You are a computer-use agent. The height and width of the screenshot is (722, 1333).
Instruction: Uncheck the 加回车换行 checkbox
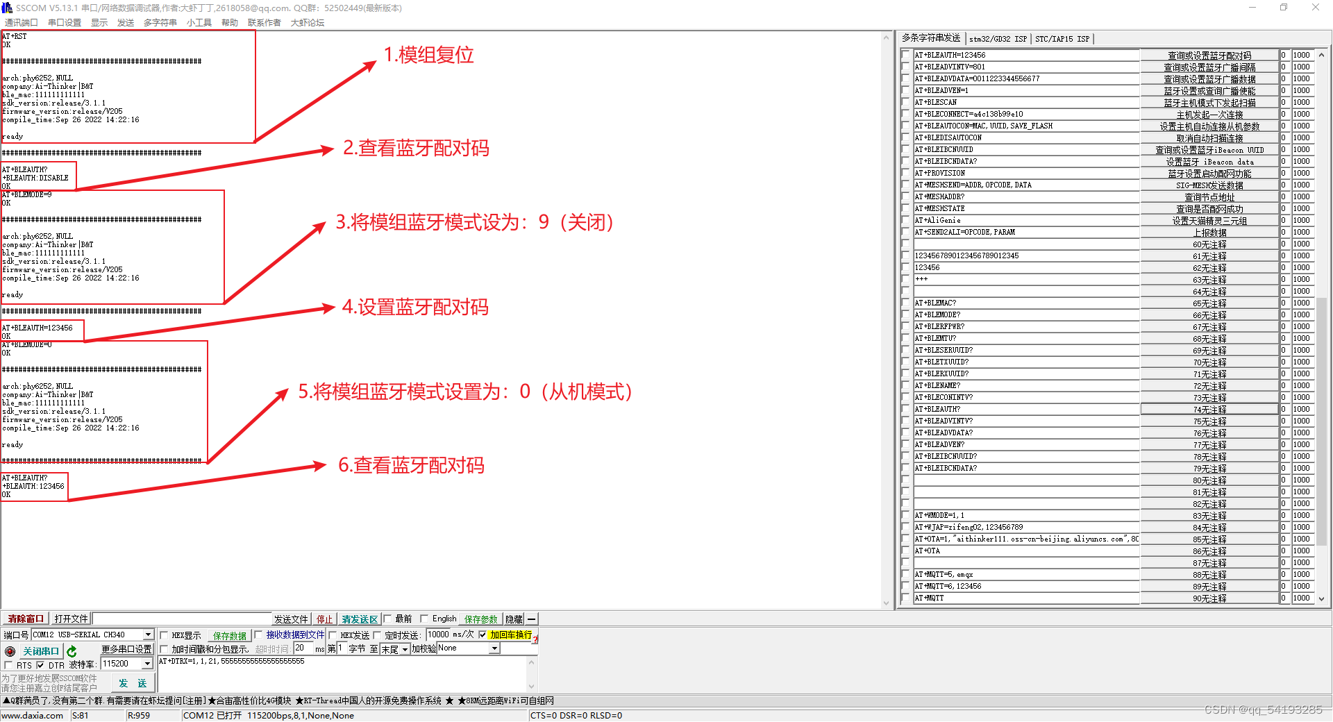click(483, 635)
